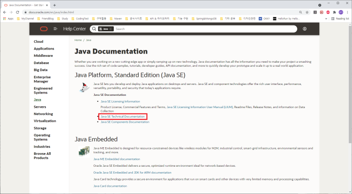Screen dimensions: 352x194
Task: Select Enterprise Manager in sidebar
Action: pos(42,79)
